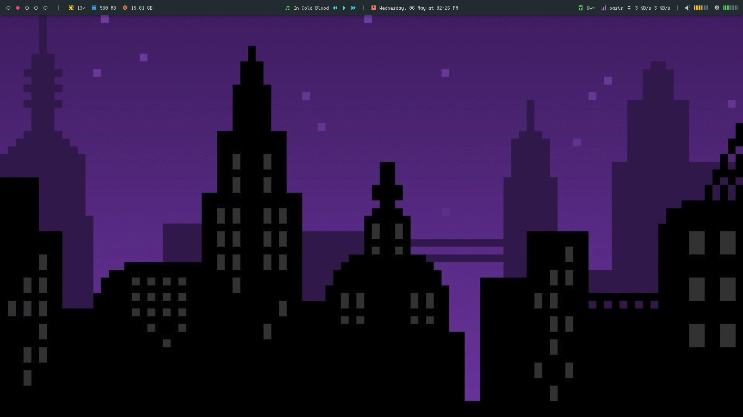Click the disk storage icon beside 15.81 GB
The width and height of the screenshot is (743, 417).
point(126,8)
